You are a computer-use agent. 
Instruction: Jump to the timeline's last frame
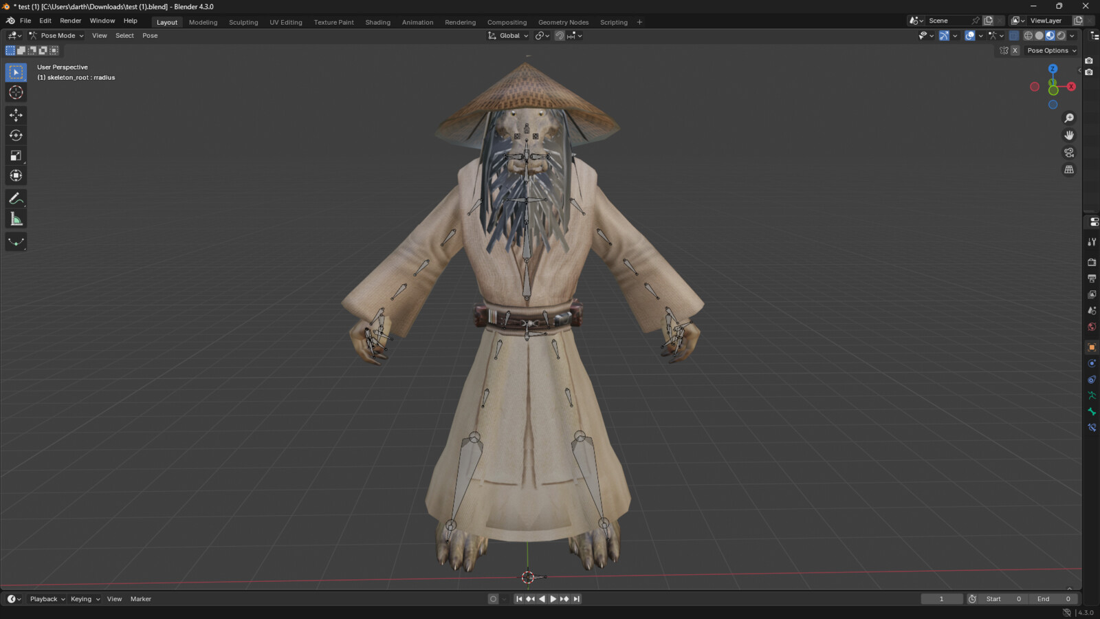coord(577,599)
